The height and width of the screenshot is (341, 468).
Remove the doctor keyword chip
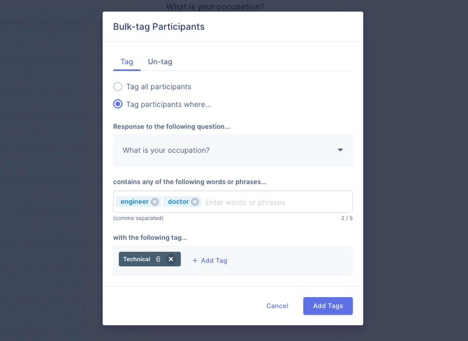coord(195,202)
